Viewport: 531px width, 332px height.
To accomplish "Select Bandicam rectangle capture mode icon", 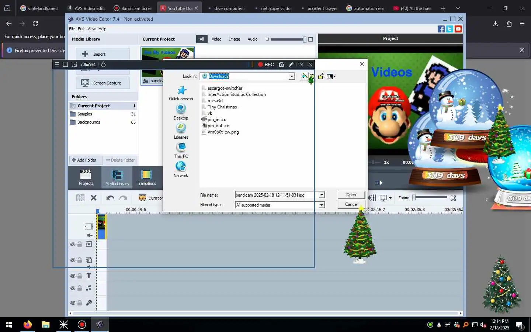I will 65,65.
